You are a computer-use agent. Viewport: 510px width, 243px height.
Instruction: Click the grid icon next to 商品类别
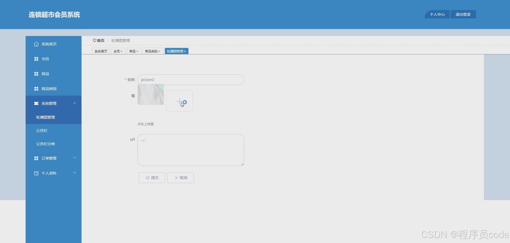tap(36, 89)
